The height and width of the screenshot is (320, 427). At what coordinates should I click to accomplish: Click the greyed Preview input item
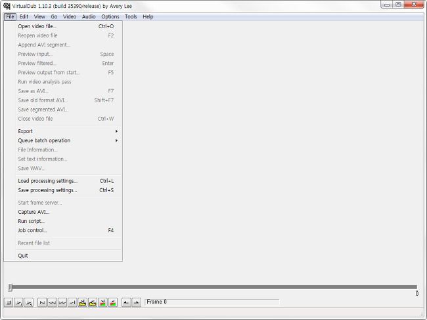(63, 54)
